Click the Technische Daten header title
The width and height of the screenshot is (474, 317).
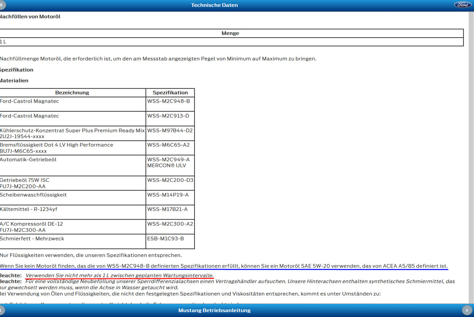point(214,5)
